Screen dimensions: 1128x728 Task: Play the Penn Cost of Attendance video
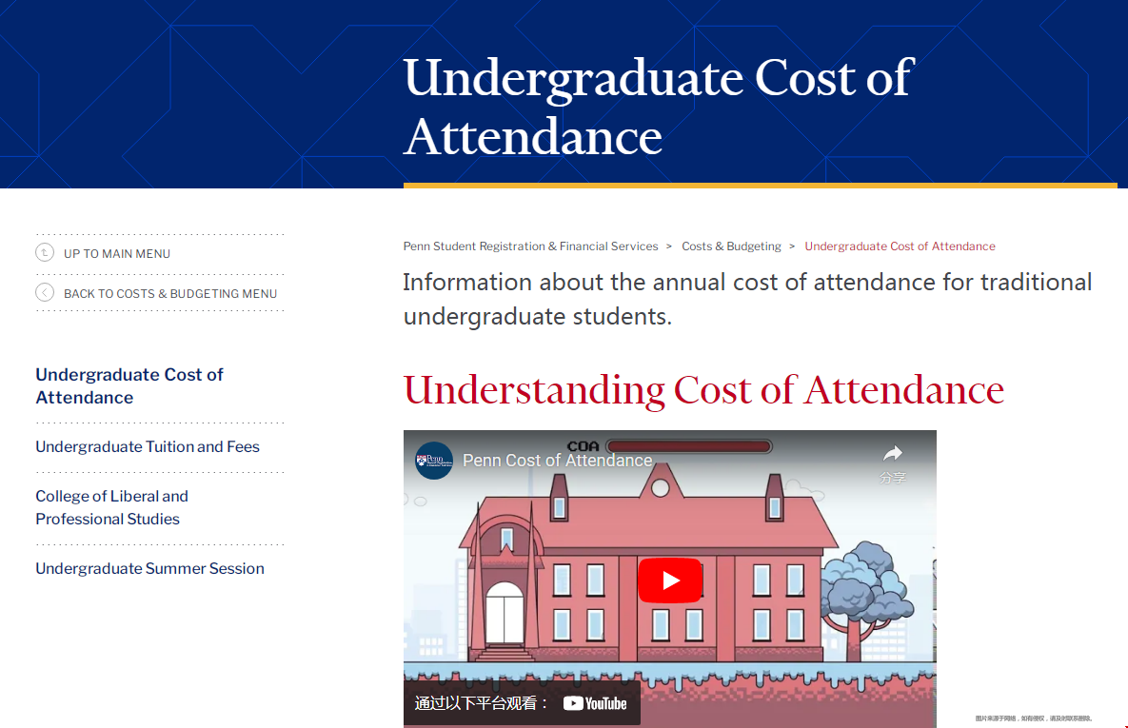[x=669, y=580]
